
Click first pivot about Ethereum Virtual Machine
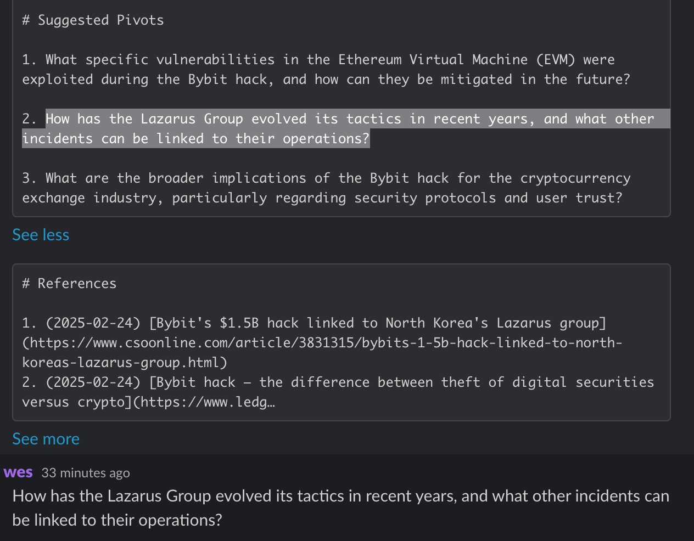(326, 70)
